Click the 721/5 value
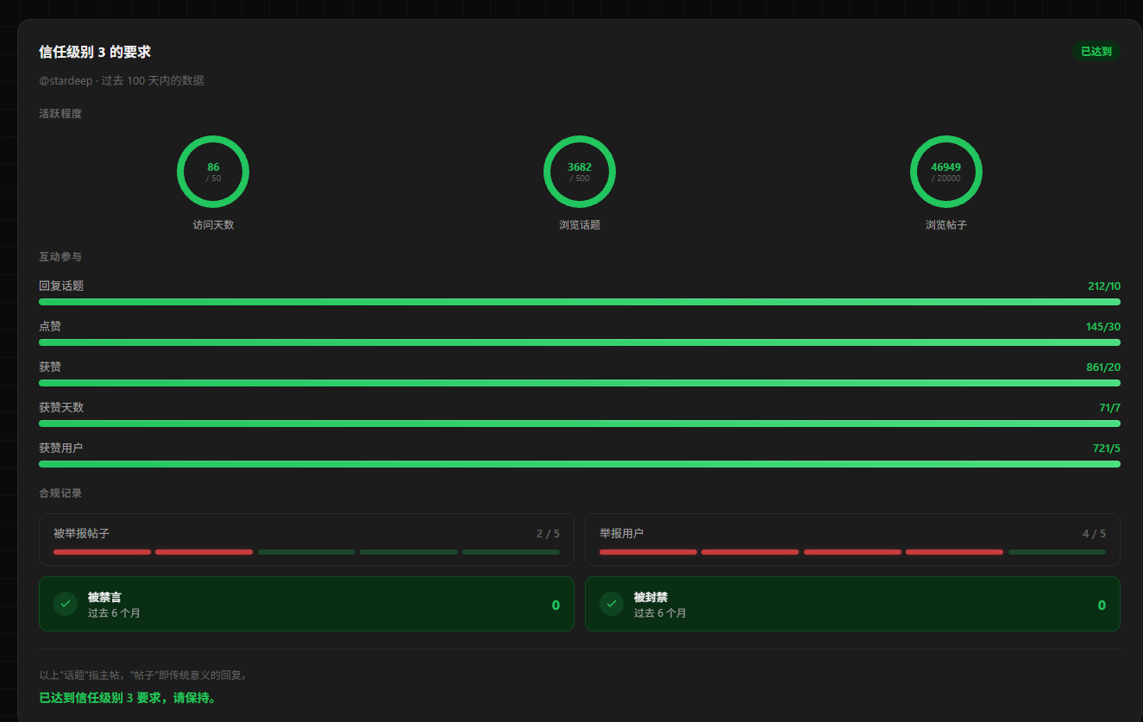Viewport: 1143px width, 722px height. [x=1107, y=449]
